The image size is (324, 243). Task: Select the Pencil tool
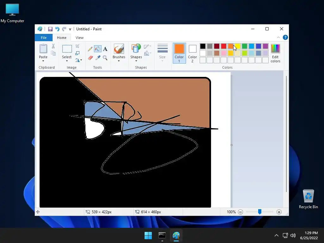coord(90,49)
